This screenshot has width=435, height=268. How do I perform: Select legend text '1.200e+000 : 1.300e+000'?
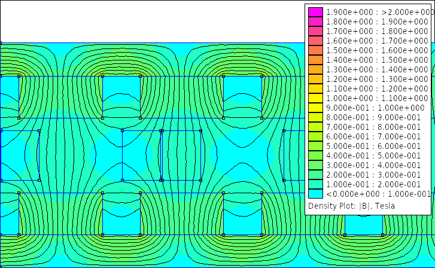click(x=378, y=79)
